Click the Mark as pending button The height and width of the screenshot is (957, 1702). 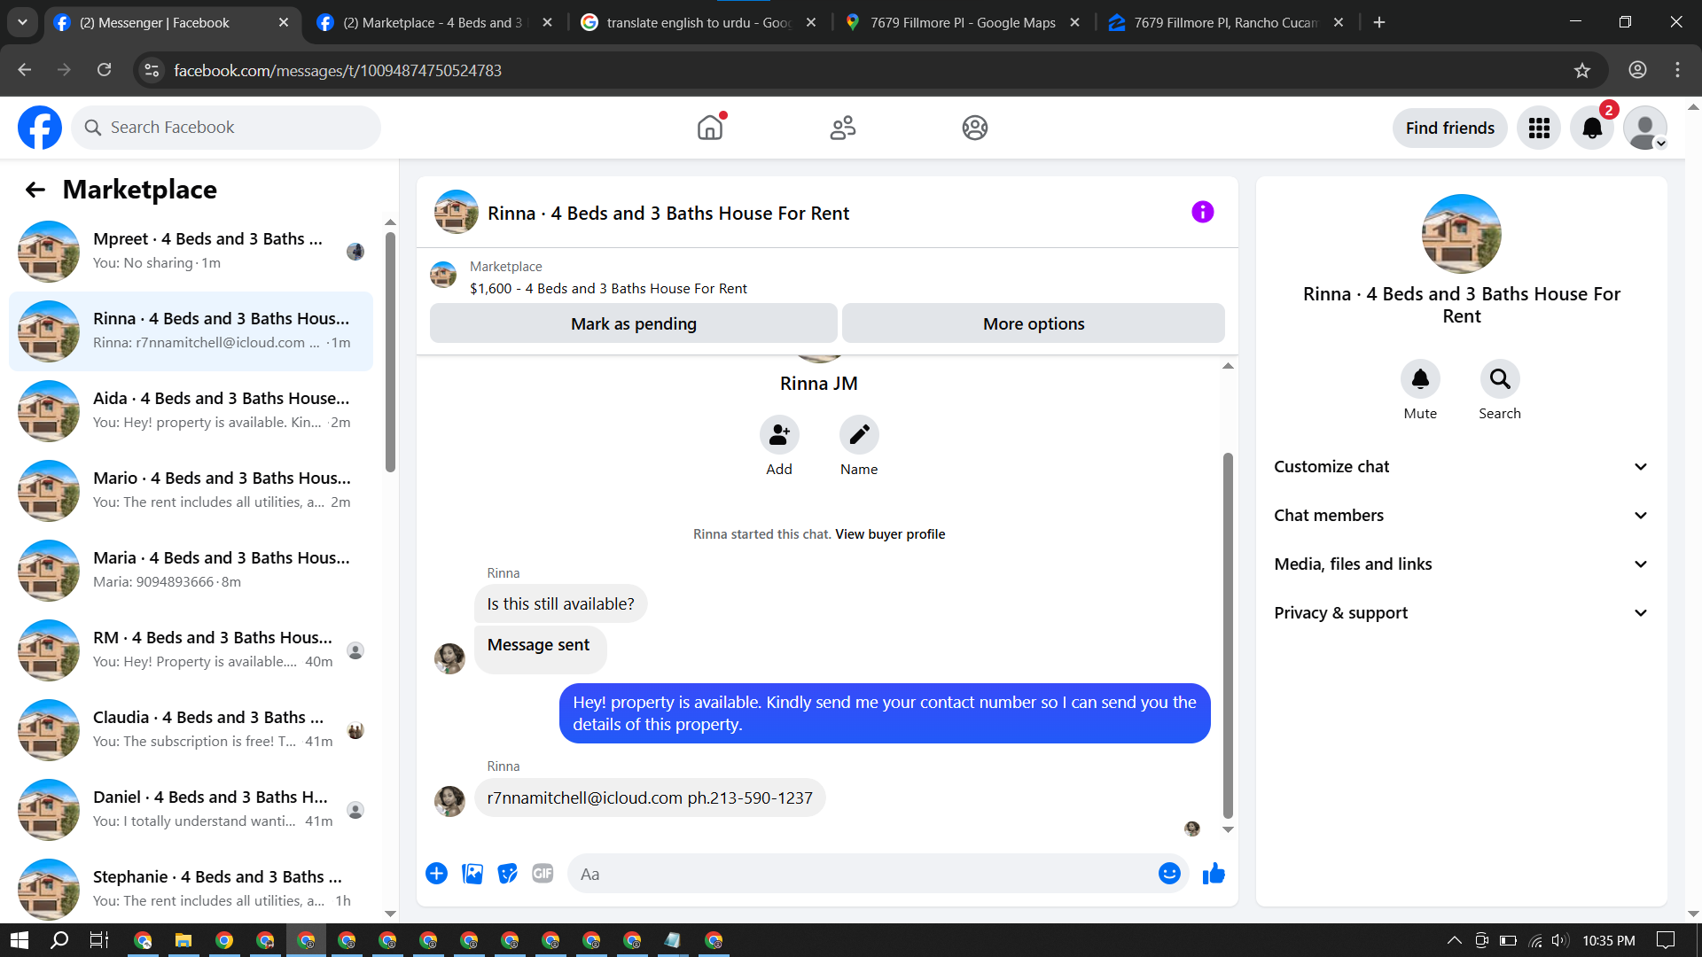tap(634, 323)
